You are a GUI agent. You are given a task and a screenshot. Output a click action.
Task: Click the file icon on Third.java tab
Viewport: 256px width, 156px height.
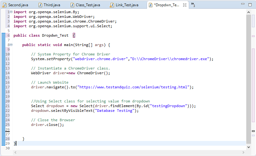click(40, 5)
